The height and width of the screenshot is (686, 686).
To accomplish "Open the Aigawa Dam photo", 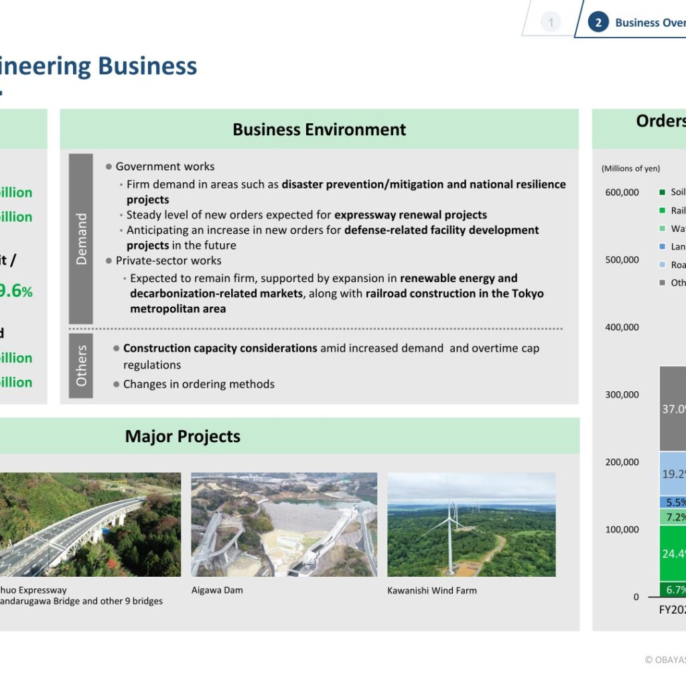I will tap(284, 524).
